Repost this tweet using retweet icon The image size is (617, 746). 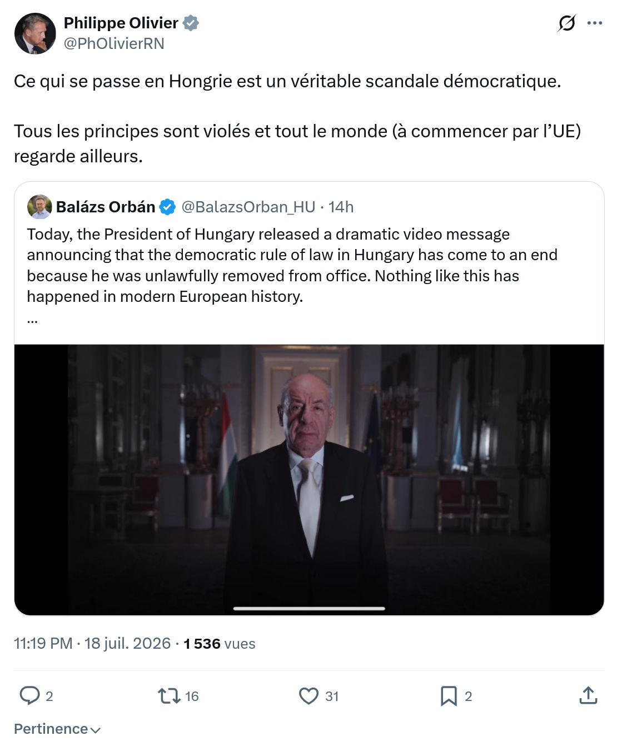coord(168,695)
